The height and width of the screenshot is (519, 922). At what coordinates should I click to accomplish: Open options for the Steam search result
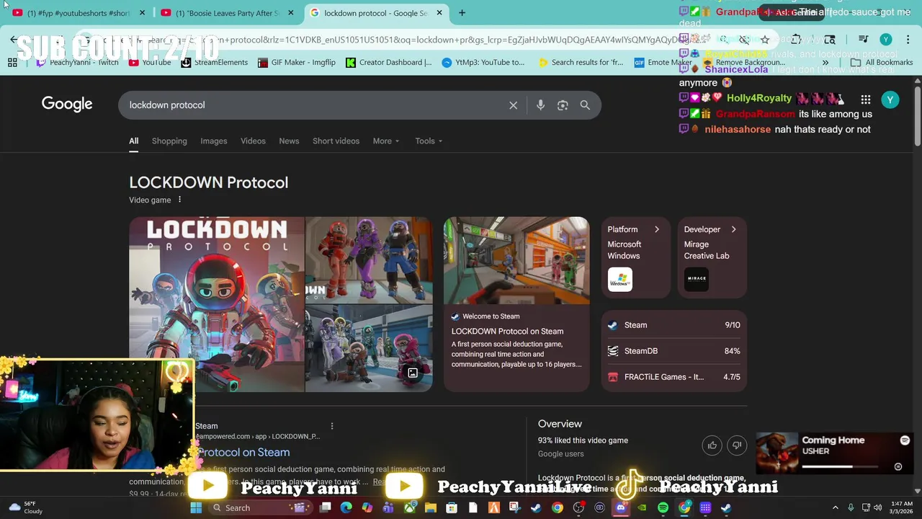click(x=332, y=426)
